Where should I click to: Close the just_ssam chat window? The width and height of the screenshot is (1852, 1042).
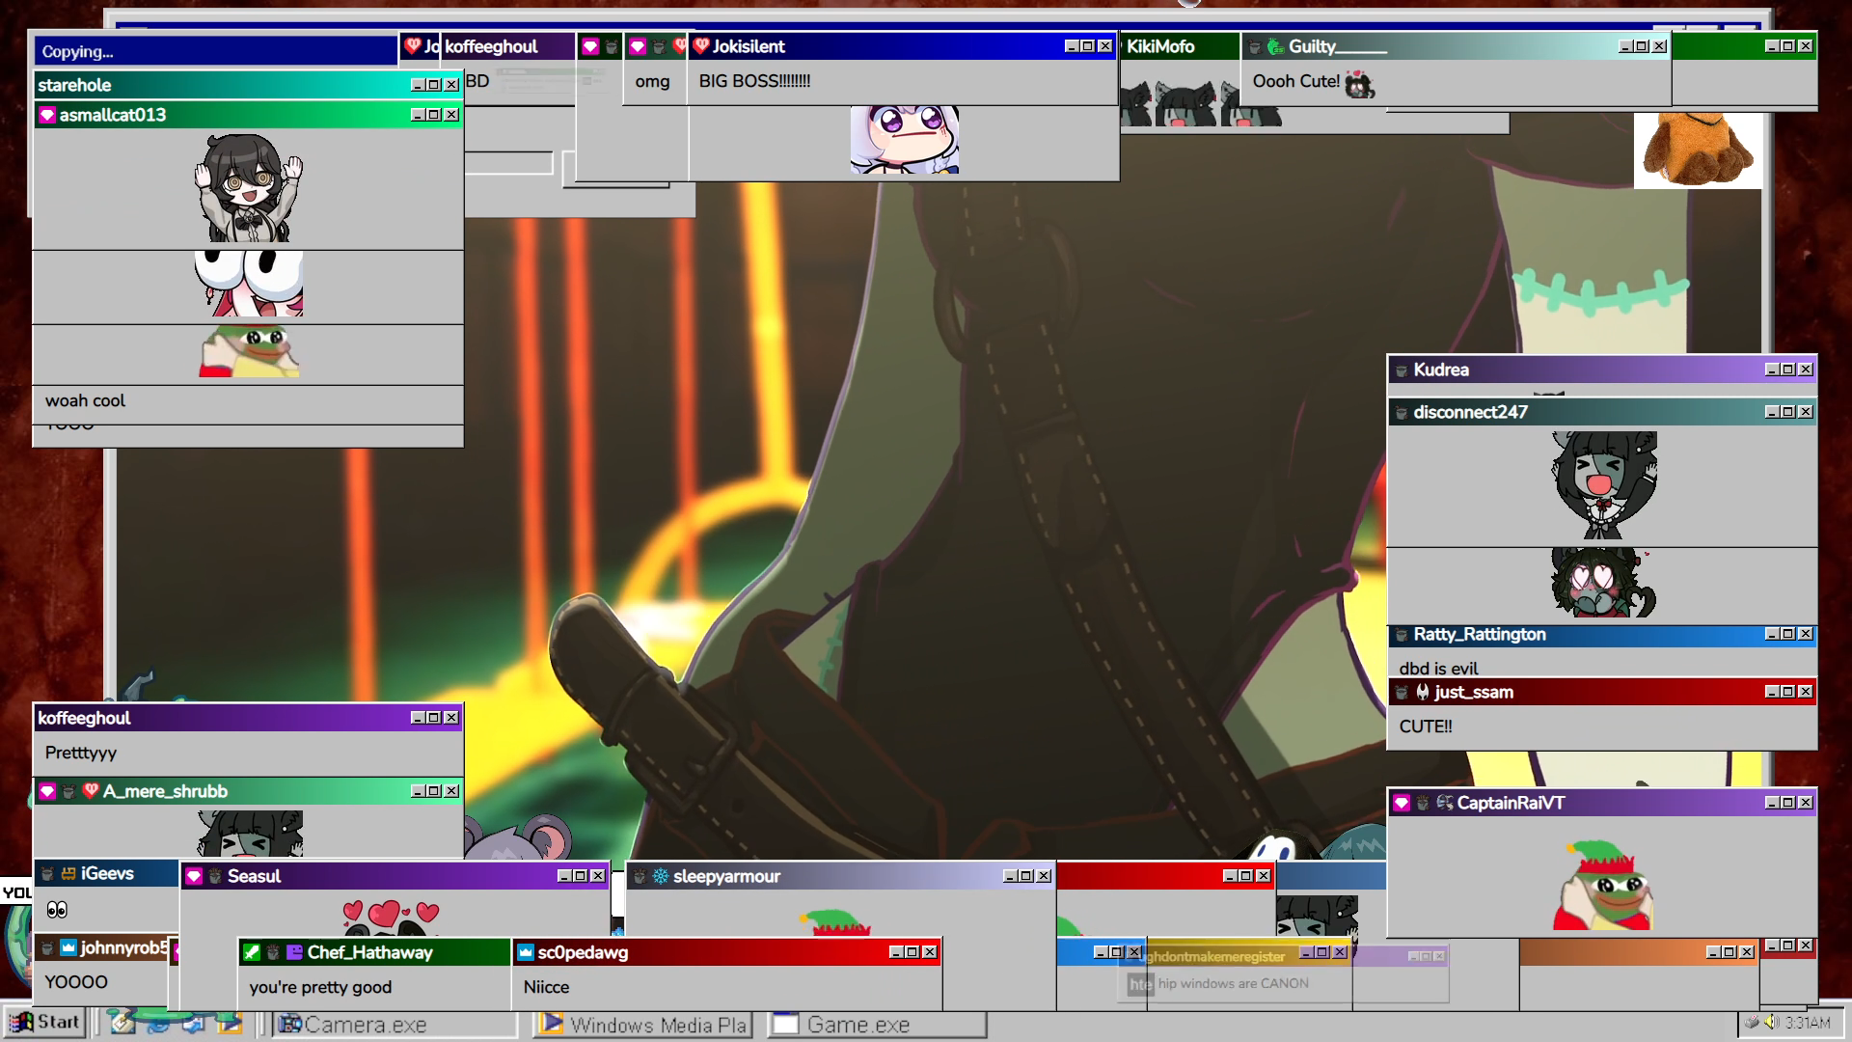1806,692
